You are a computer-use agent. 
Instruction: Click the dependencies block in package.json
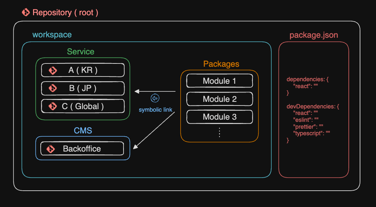pyautogui.click(x=307, y=86)
